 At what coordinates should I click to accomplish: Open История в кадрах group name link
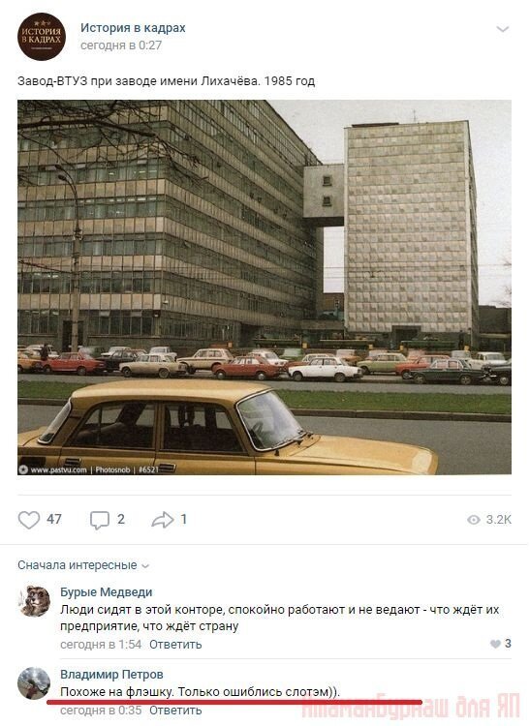133,28
